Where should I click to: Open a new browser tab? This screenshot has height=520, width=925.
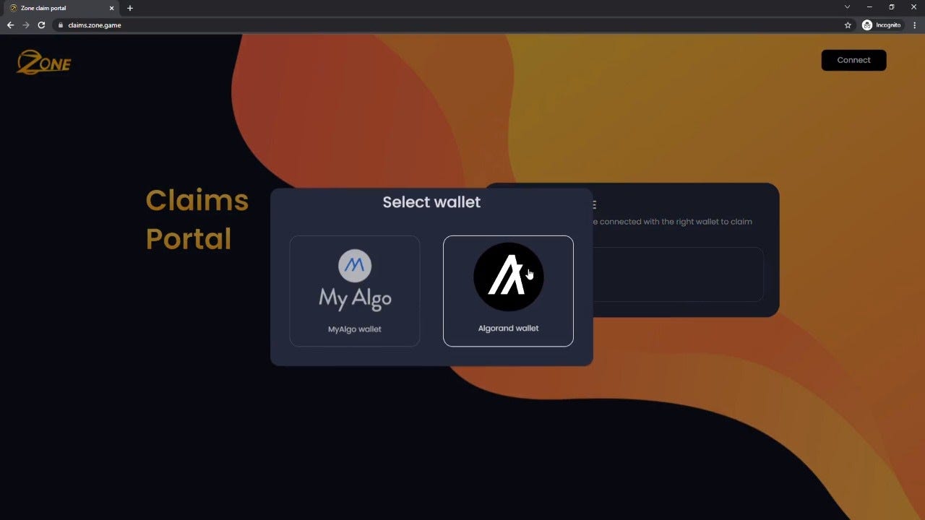tap(130, 8)
